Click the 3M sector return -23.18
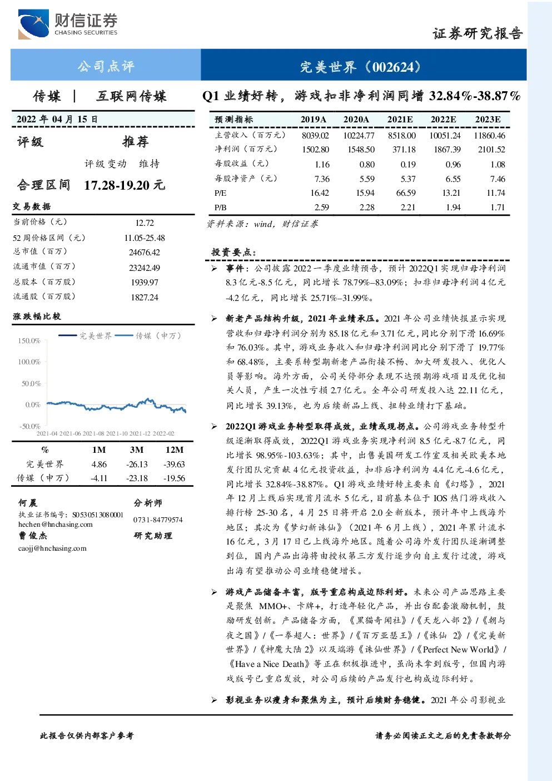552x781 pixels. (137, 478)
